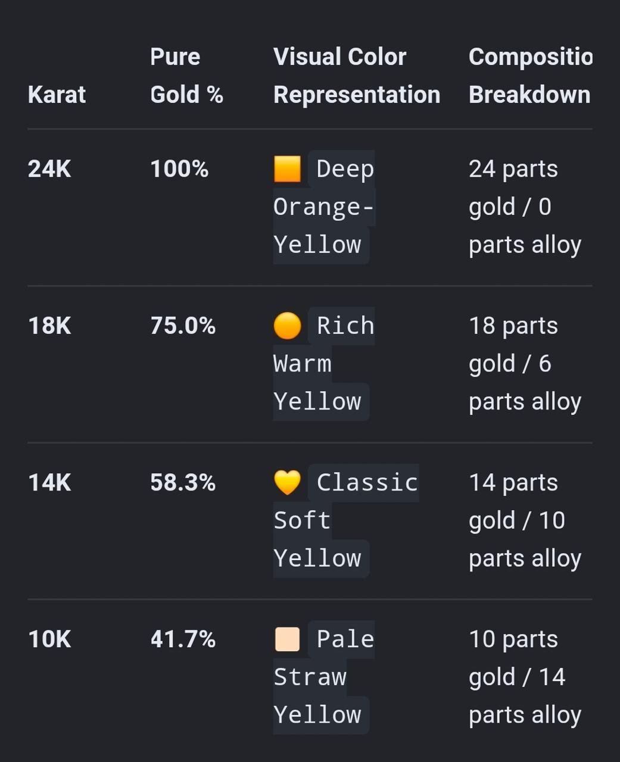Select the 10K karat cell
Screen dimensions: 620x762
49,639
